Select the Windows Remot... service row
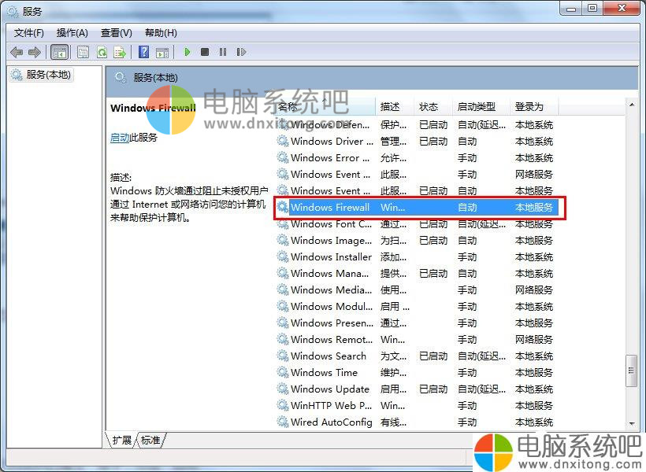This screenshot has width=646, height=472. click(x=417, y=340)
